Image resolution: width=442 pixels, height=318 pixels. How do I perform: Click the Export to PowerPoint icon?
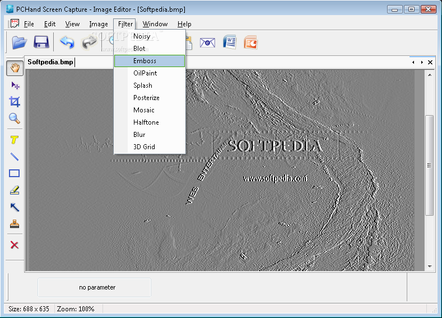[x=250, y=42]
